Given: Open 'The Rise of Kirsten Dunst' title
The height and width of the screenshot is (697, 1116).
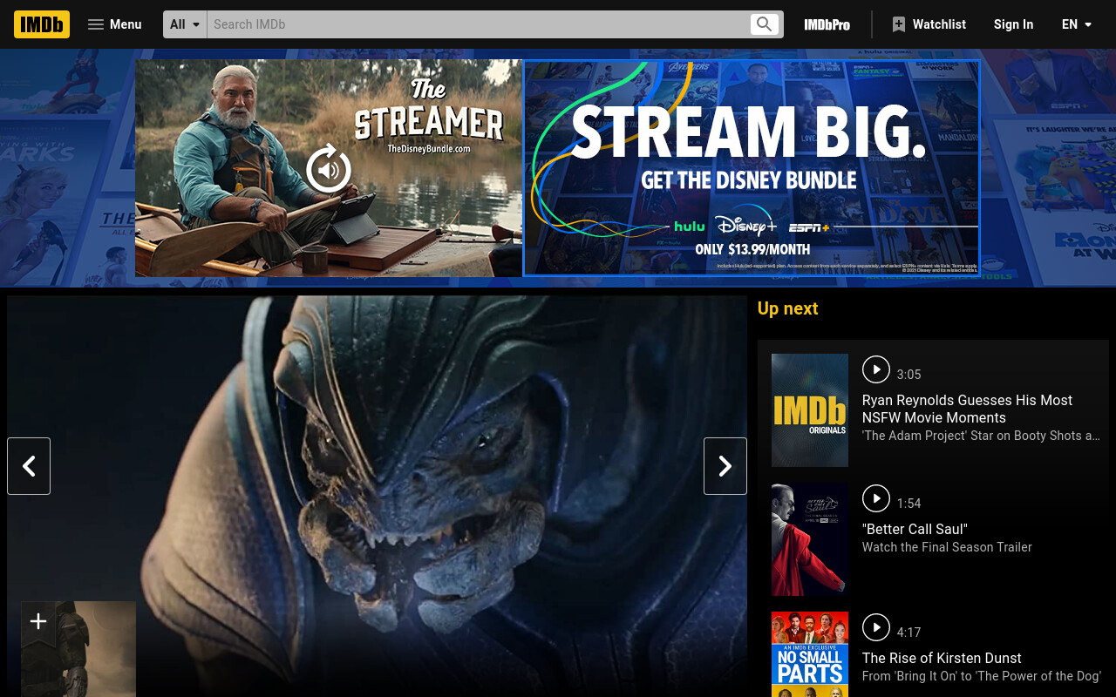Looking at the screenshot, I should (x=942, y=658).
